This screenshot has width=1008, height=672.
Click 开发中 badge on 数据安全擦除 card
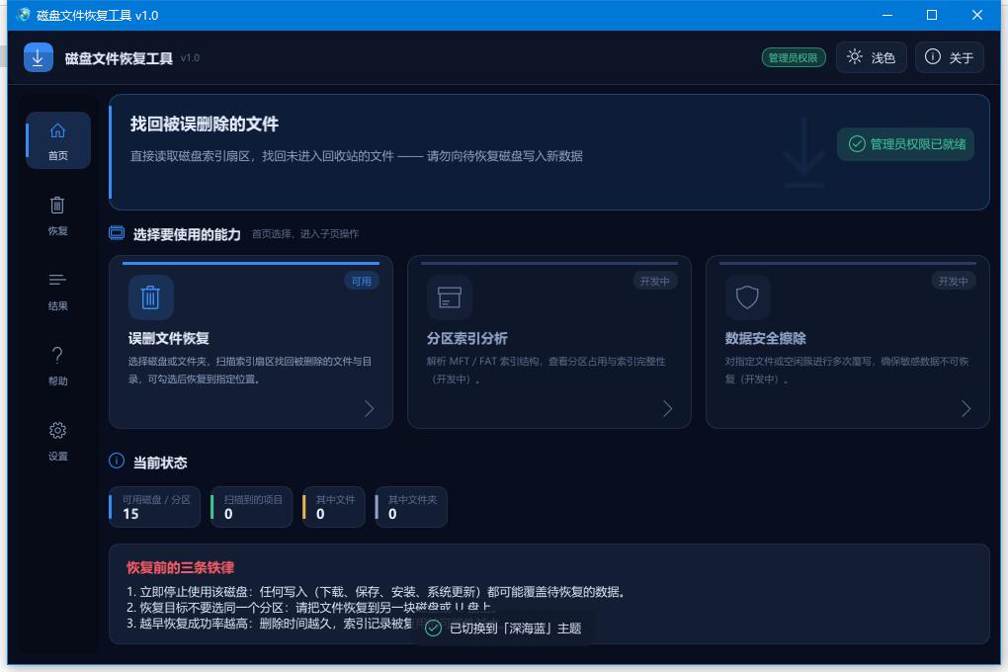pos(953,281)
